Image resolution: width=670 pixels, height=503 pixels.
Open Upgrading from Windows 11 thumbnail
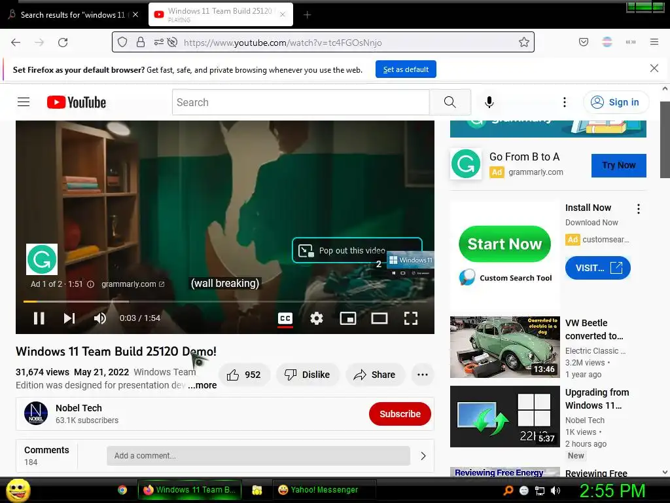(x=504, y=416)
